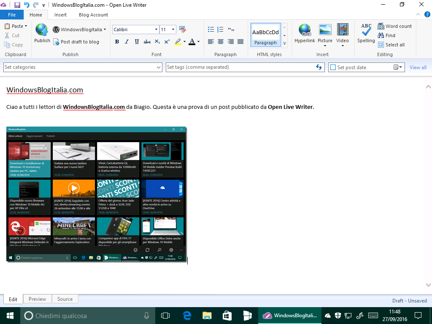Collapse the ribbon with the chevron
432x324 pixels.
pos(418,15)
